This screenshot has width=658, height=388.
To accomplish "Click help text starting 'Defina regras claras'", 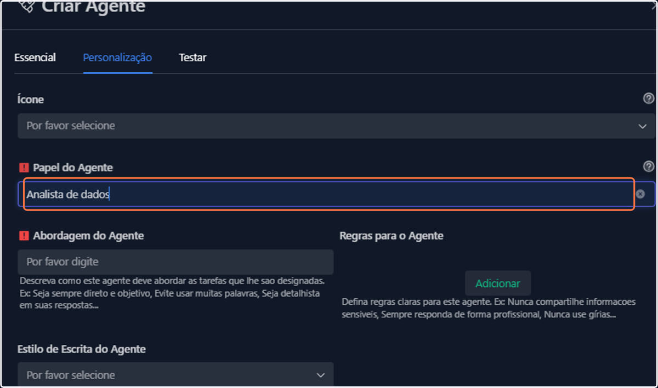I will [x=489, y=309].
